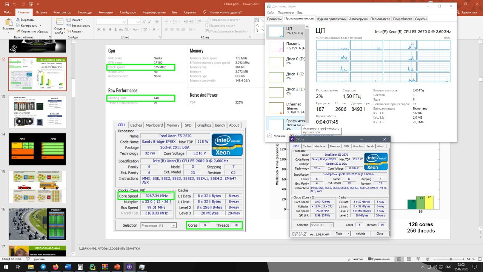Open Заметки notes pane in status bar
483x272 pixels.
click(355, 259)
